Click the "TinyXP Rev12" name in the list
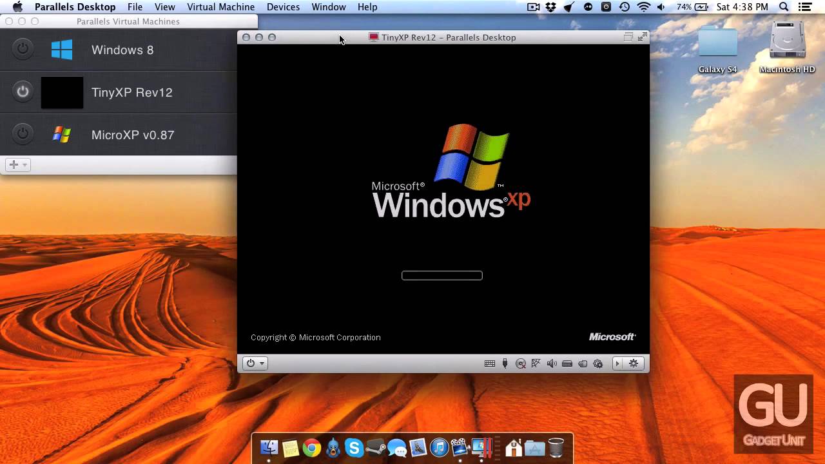This screenshot has height=464, width=825. click(132, 92)
